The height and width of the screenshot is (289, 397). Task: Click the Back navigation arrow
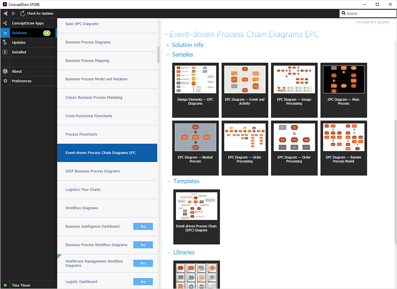click(5, 13)
